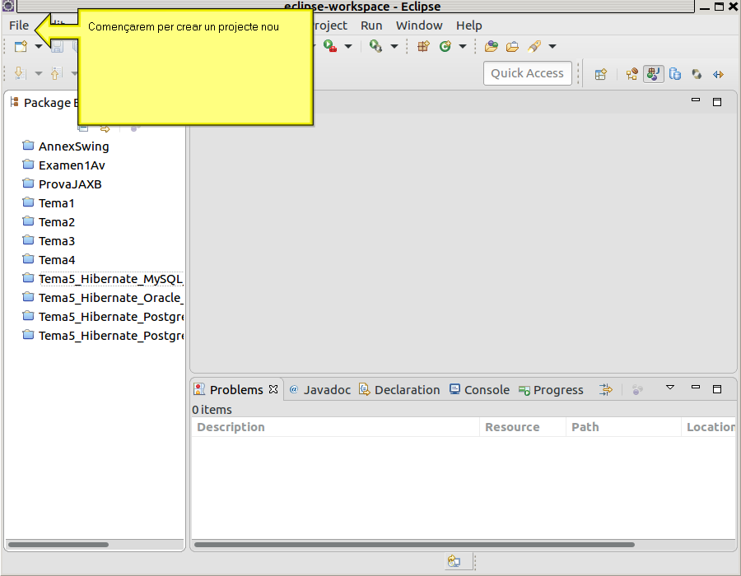This screenshot has height=576, width=741.
Task: Click the Search flashlight icon
Action: (x=534, y=46)
